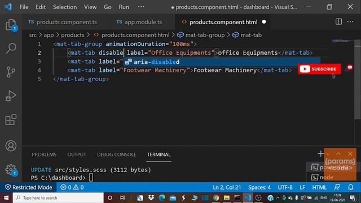This screenshot has height=203, width=361.
Task: Open Windows Action Center icon
Action: click(353, 198)
